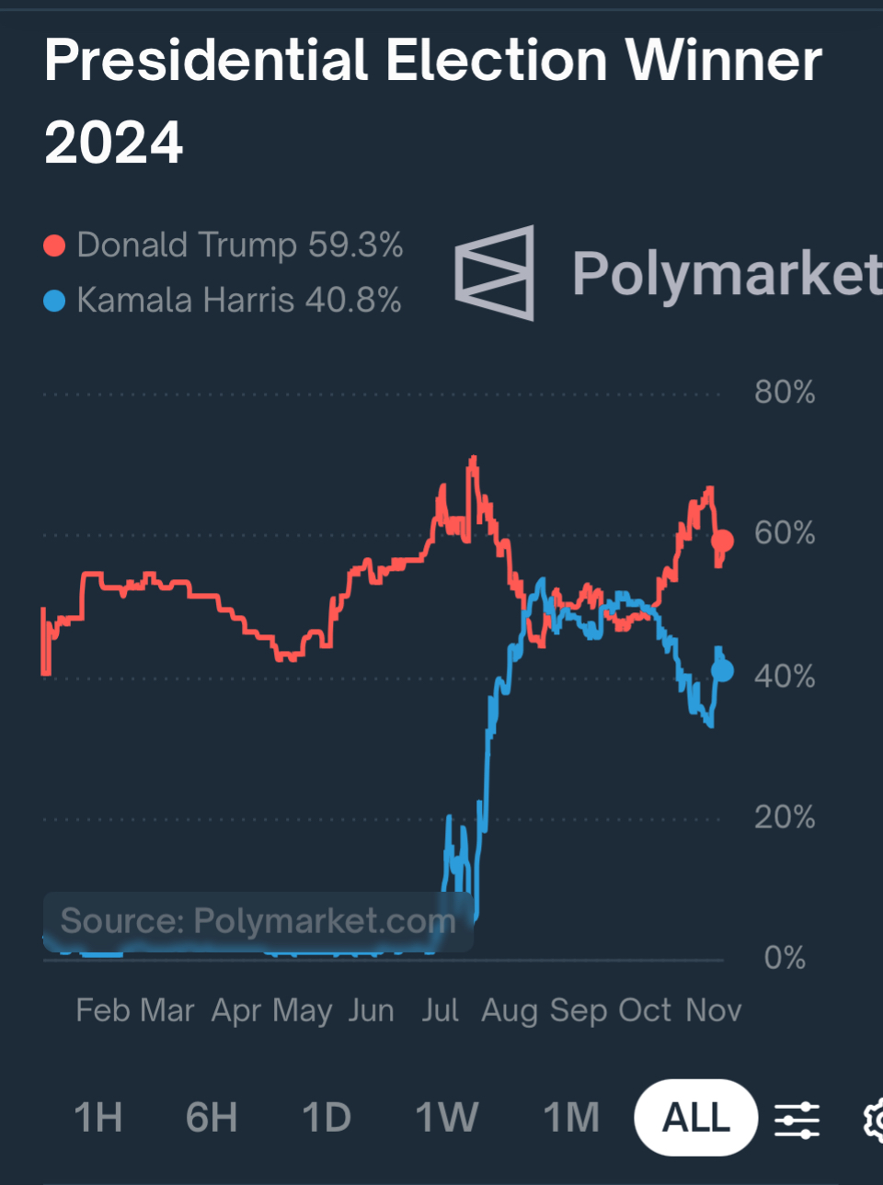Viewport: 883px width, 1185px height.
Task: Click the blue Harris endpoint marker on chart
Action: click(x=723, y=671)
